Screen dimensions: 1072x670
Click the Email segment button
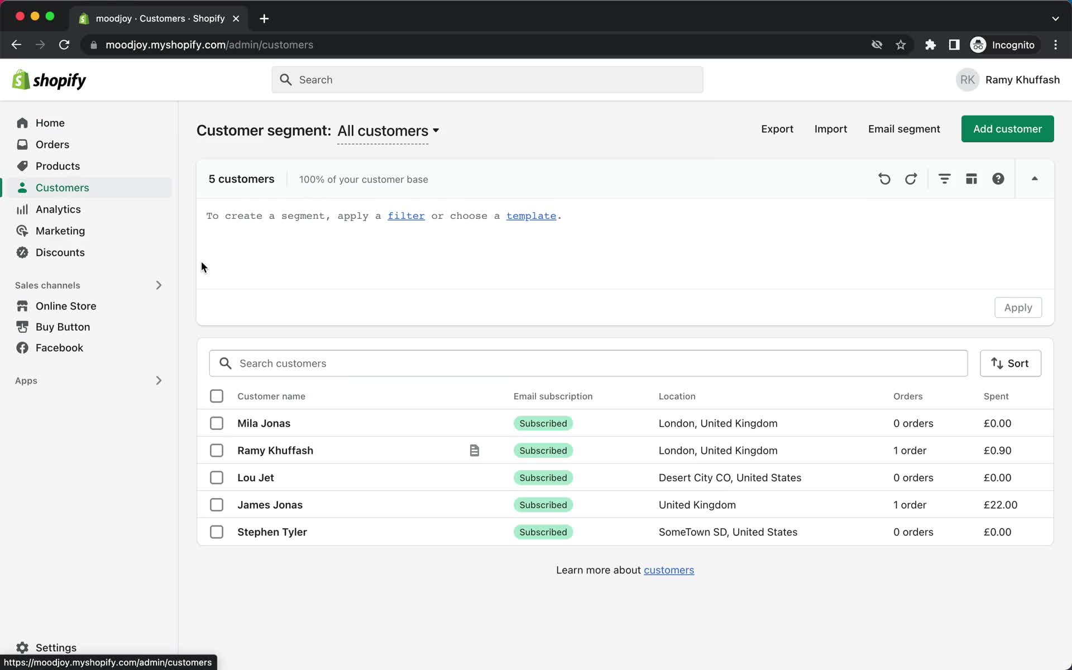click(904, 129)
